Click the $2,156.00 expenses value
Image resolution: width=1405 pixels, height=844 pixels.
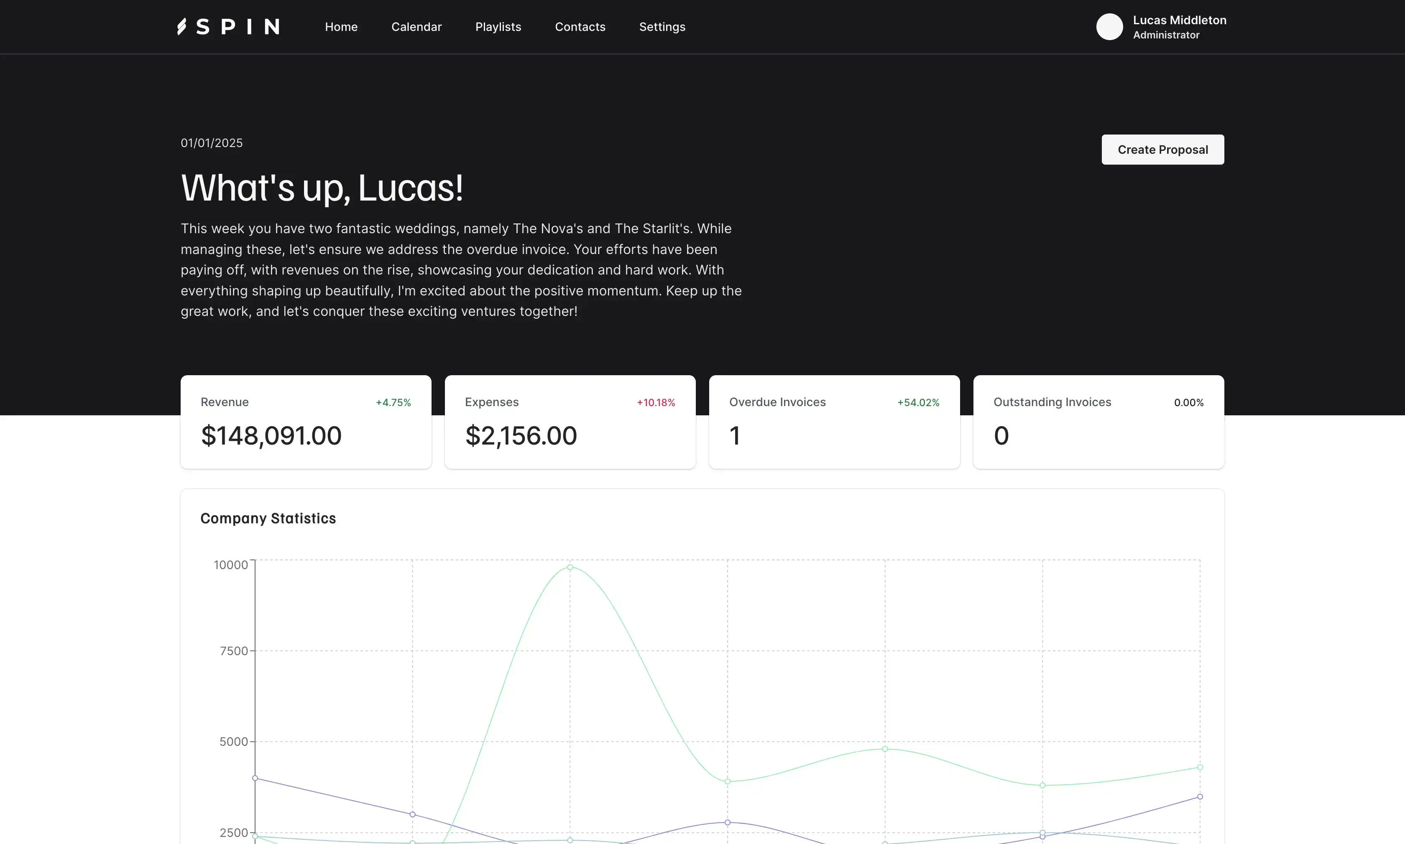521,436
